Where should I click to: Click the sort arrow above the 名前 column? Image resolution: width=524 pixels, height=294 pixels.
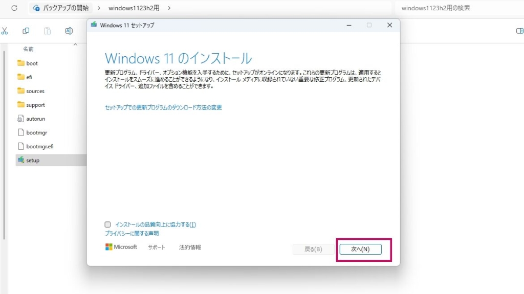click(x=75, y=44)
